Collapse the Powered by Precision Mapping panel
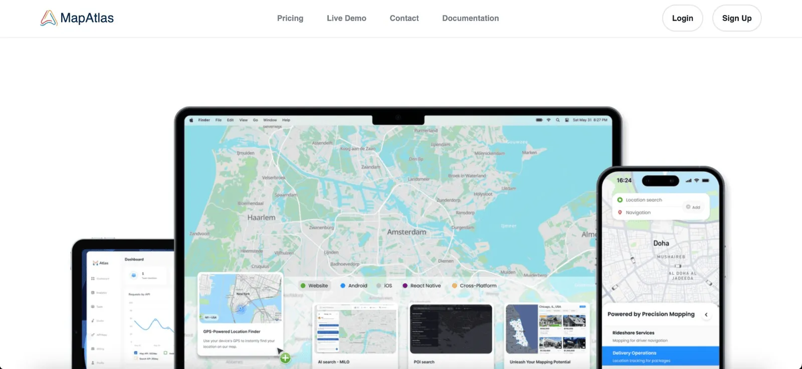The image size is (802, 369). 706,315
